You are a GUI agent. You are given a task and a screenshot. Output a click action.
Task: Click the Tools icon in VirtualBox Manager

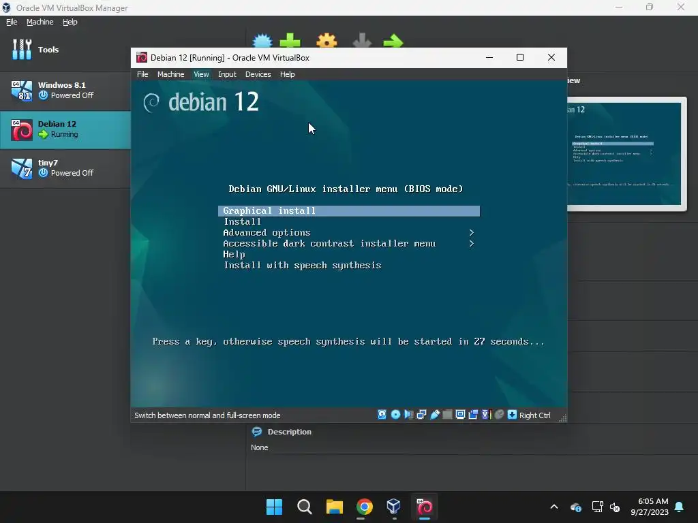click(x=22, y=49)
